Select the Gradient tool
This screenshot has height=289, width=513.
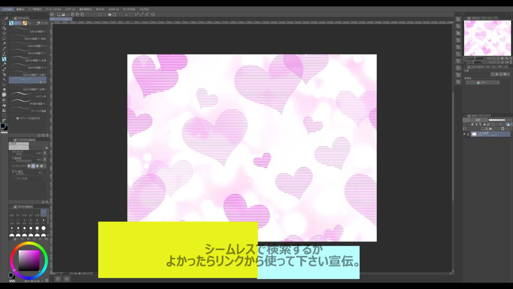click(4, 110)
